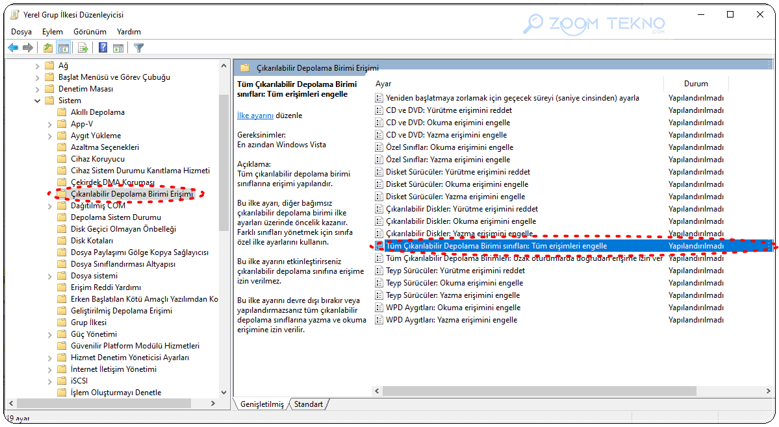Toggle the console tree pane toolbar icon

63,48
